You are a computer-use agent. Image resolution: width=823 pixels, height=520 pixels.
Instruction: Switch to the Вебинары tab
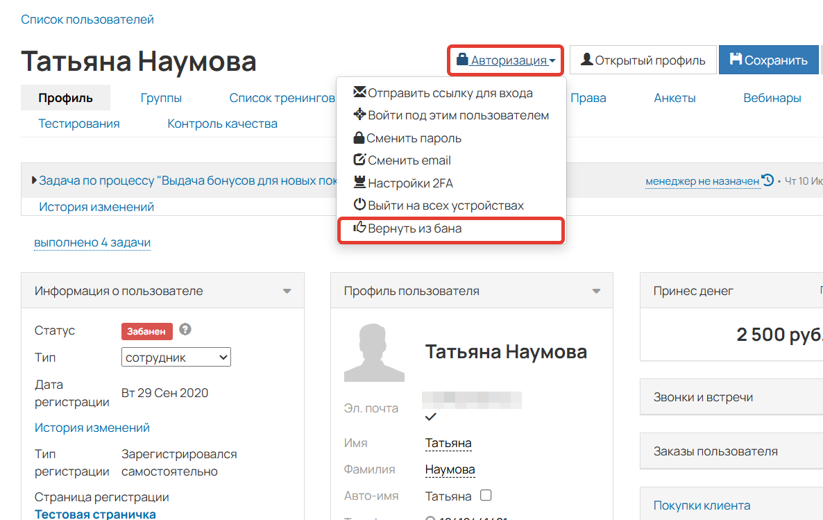(x=772, y=99)
